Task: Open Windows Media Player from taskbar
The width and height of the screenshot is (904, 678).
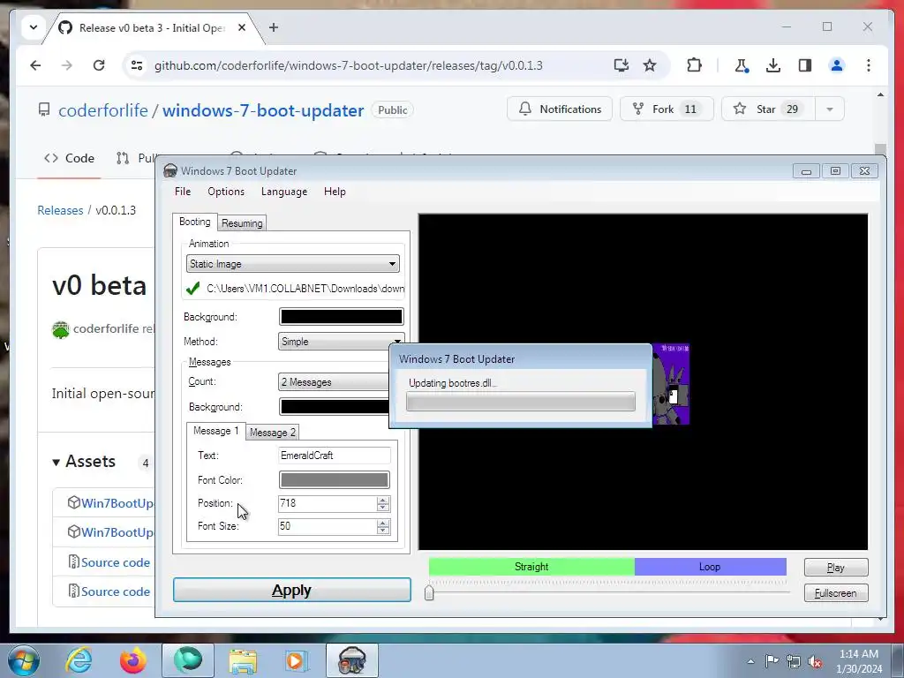Action: (x=297, y=660)
